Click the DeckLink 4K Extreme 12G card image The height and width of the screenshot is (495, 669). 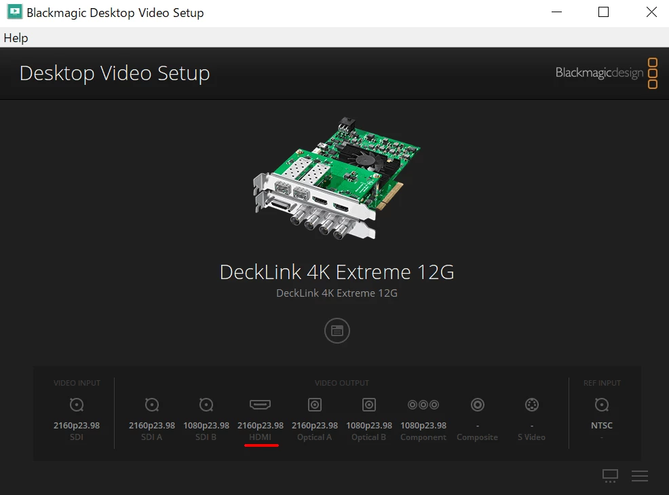click(337, 178)
